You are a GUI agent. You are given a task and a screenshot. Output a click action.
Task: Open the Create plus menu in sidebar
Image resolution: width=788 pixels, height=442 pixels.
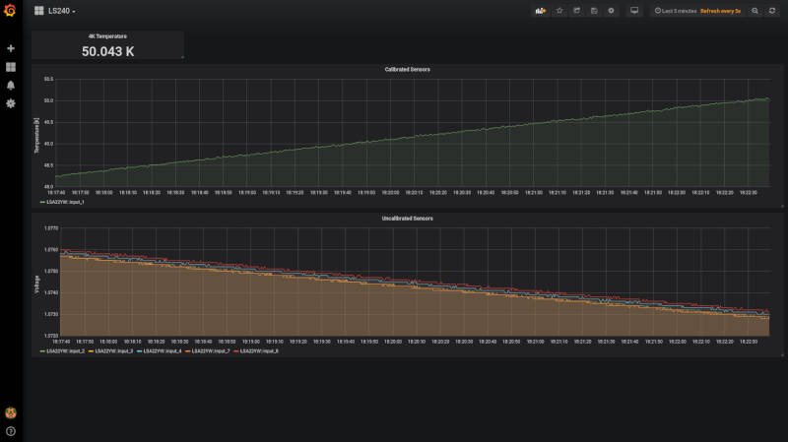click(11, 48)
